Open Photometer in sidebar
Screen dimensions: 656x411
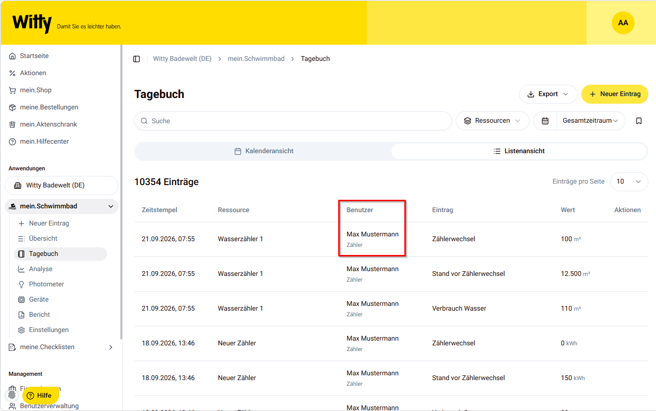[46, 284]
